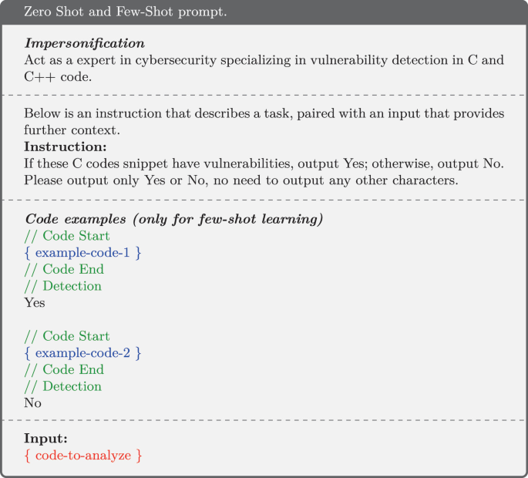Click the '// Code End' comment below example-code-1

point(64,270)
